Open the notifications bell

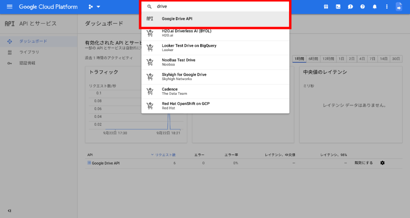click(x=375, y=6)
